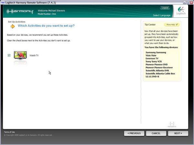
Task: Click the CANCEL button
Action: pos(156,133)
